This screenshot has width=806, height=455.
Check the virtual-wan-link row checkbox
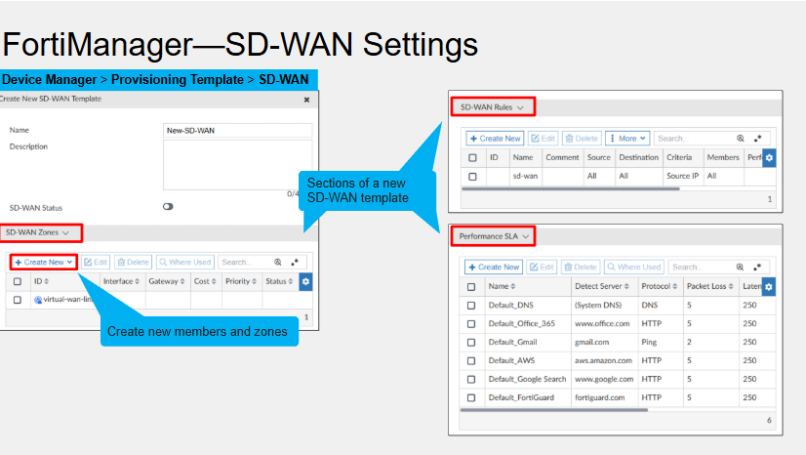(18, 300)
